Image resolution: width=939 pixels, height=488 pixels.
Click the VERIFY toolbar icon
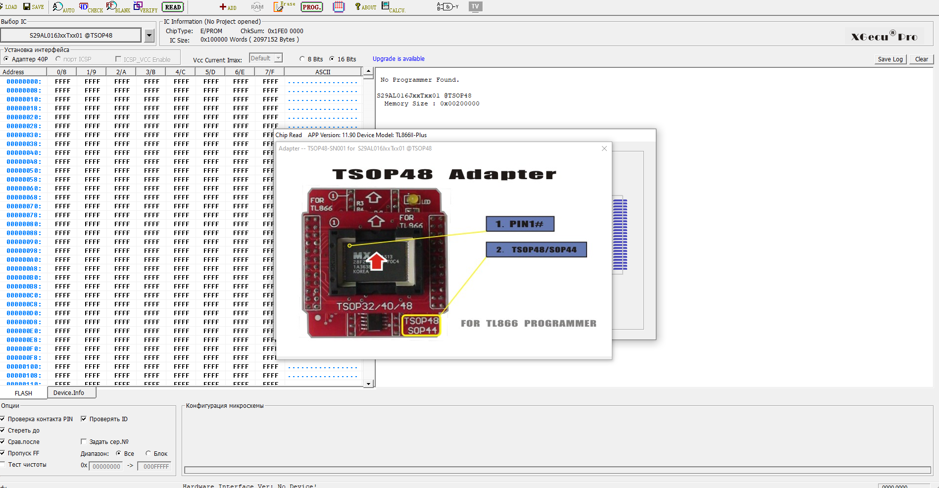(146, 7)
